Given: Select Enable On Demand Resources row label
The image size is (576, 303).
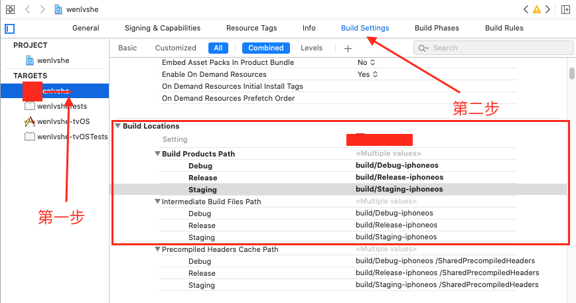Looking at the screenshot, I should point(214,74).
